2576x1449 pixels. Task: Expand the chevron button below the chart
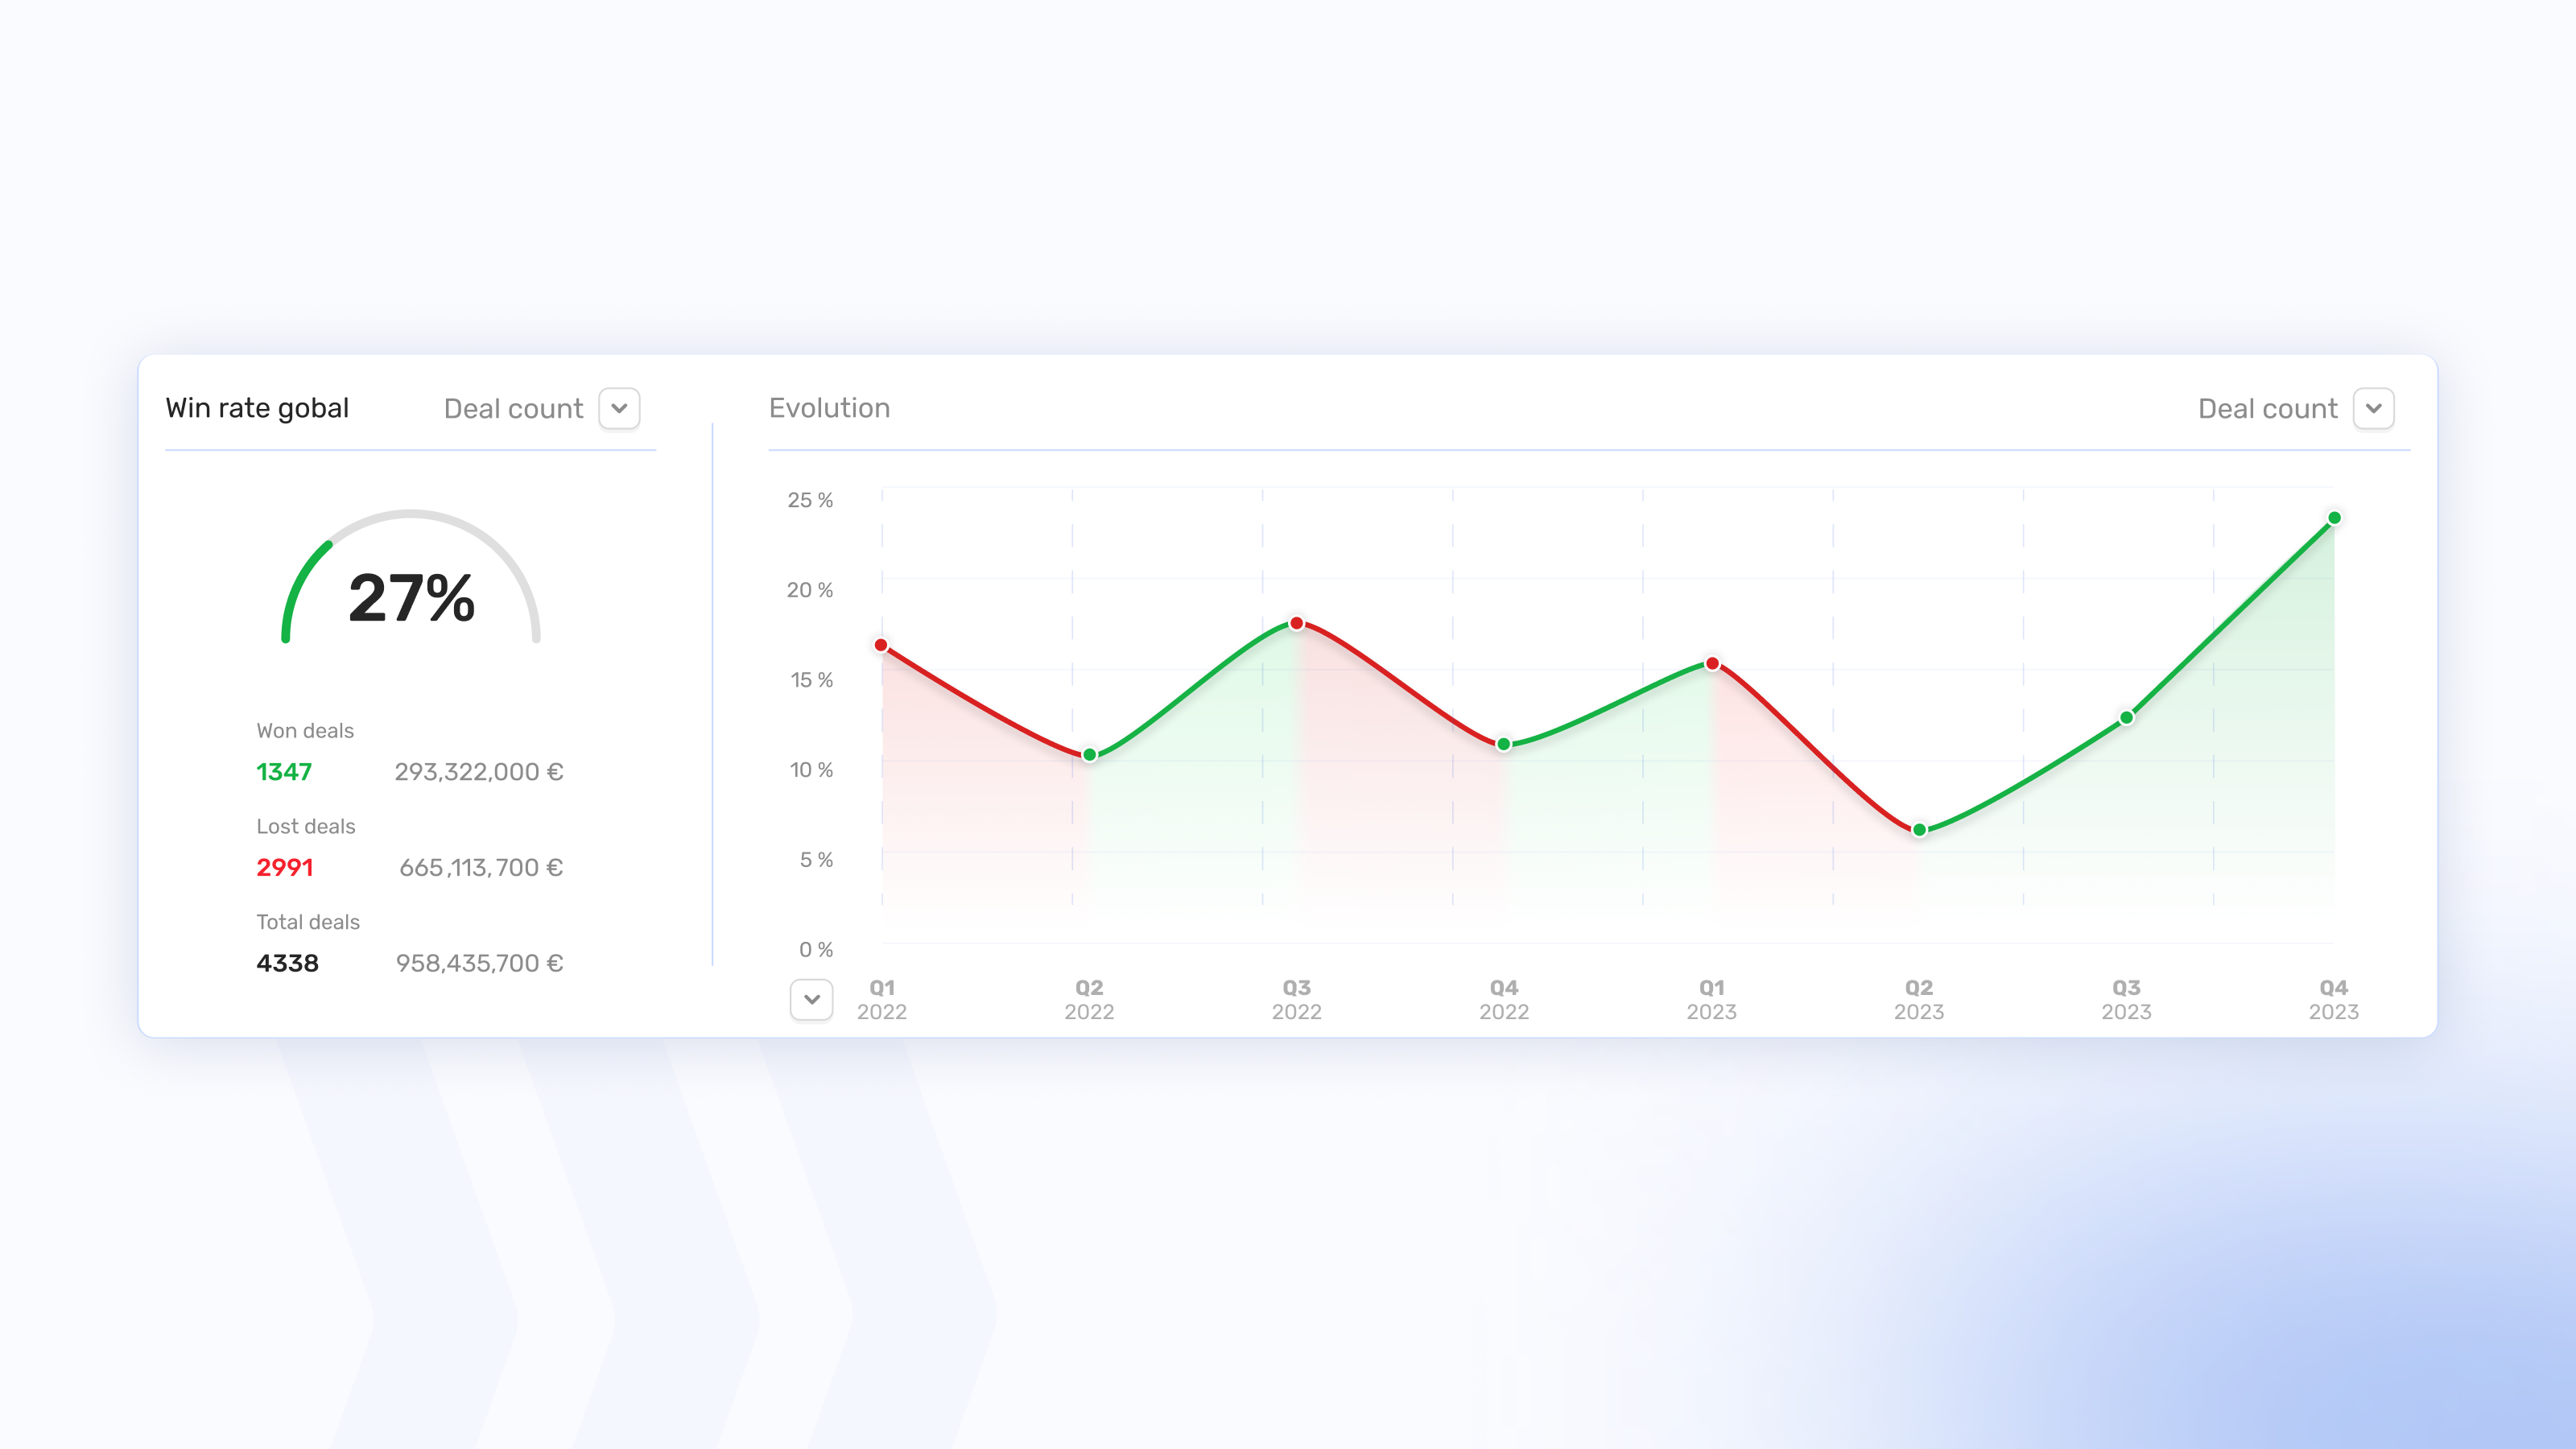point(812,999)
